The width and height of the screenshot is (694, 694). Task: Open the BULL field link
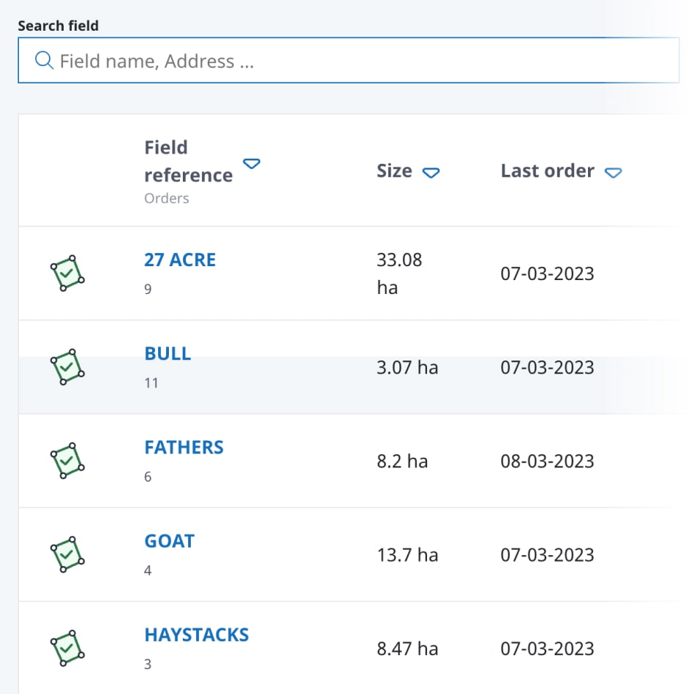coord(167,354)
